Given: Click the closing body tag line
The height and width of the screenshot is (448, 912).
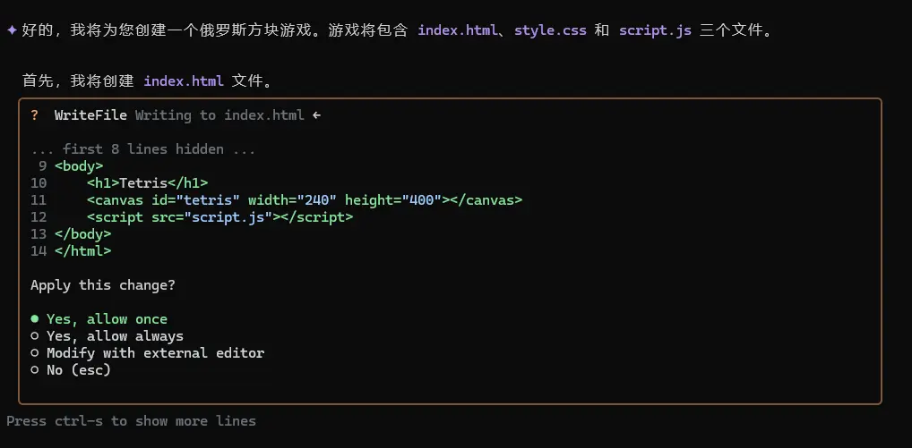Looking at the screenshot, I should (82, 234).
